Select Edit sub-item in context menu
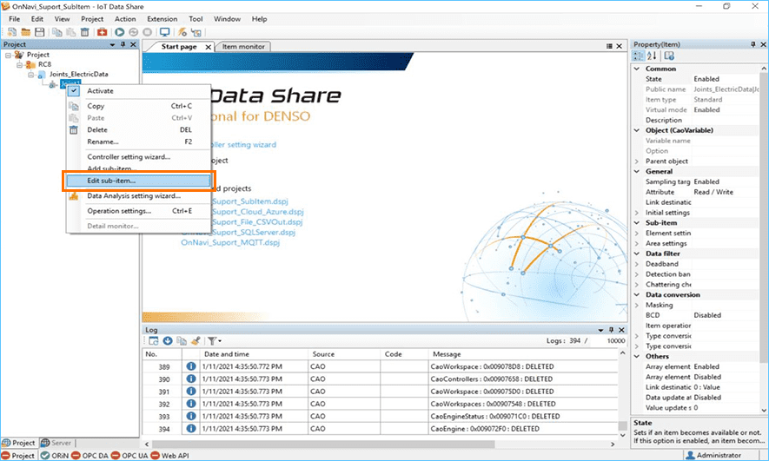 (x=111, y=181)
